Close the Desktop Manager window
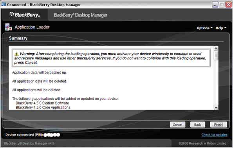The width and height of the screenshot is (233, 148). coord(228,5)
